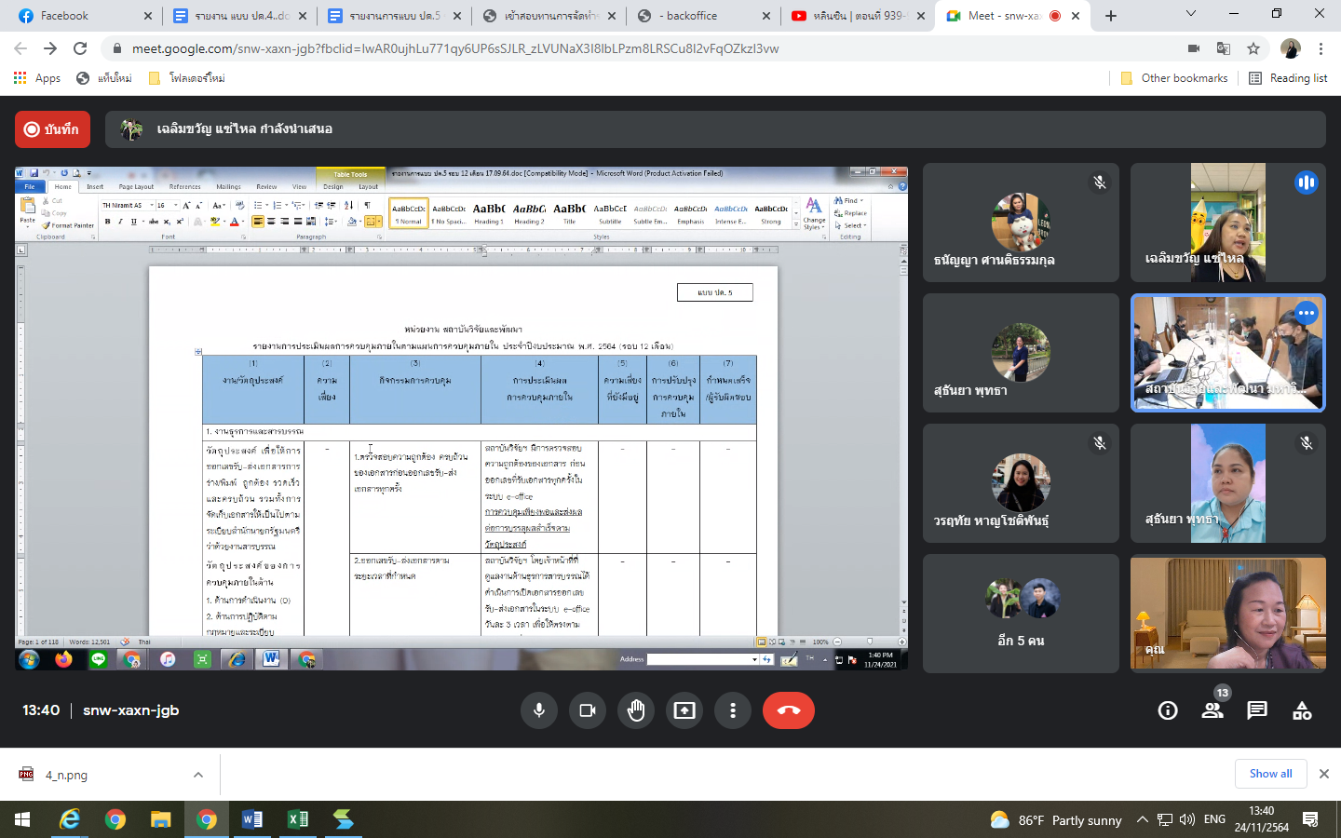Expand options for 4_n.png download

(x=198, y=775)
